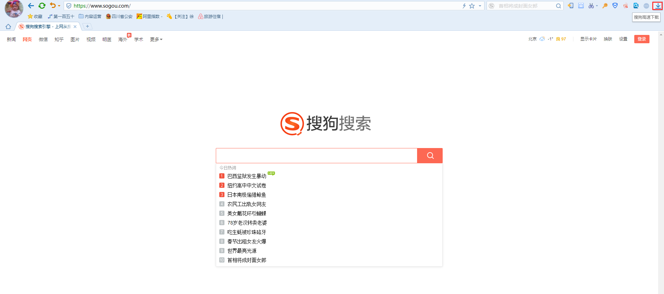Viewport: 664px width, 294px height.
Task: Open the 视频 search category
Action: 91,39
